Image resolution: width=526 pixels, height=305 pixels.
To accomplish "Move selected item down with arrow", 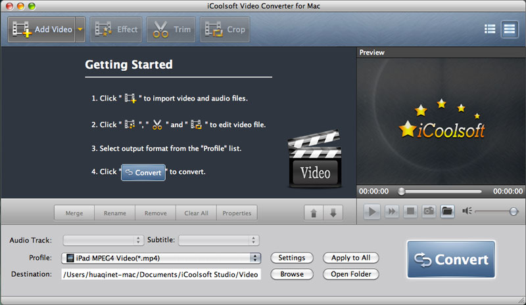I will pos(332,213).
